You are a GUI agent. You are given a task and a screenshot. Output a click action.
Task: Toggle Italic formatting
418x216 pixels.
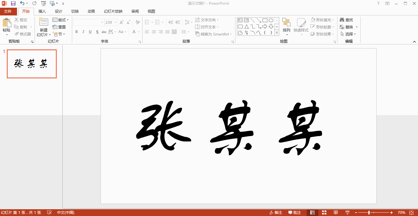[83, 32]
